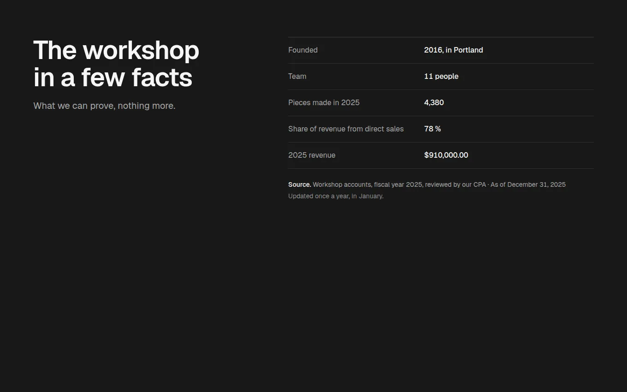Select the value "2016, in Portland"
The height and width of the screenshot is (392, 627).
click(x=454, y=50)
